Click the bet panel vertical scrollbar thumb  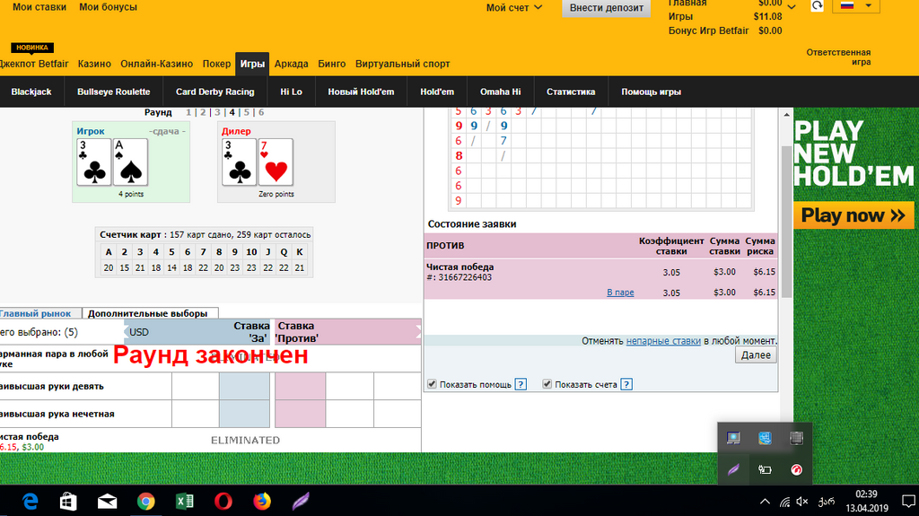click(x=786, y=222)
